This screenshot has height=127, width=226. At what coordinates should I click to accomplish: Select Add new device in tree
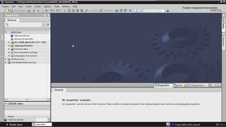(22, 36)
